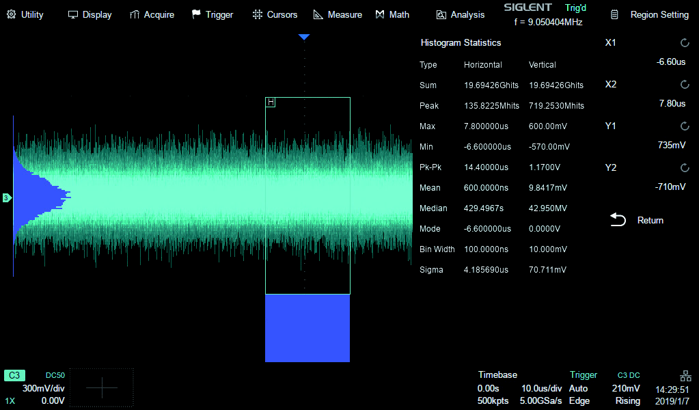Click the Region Setting list icon
This screenshot has height=410, width=699.
click(614, 15)
